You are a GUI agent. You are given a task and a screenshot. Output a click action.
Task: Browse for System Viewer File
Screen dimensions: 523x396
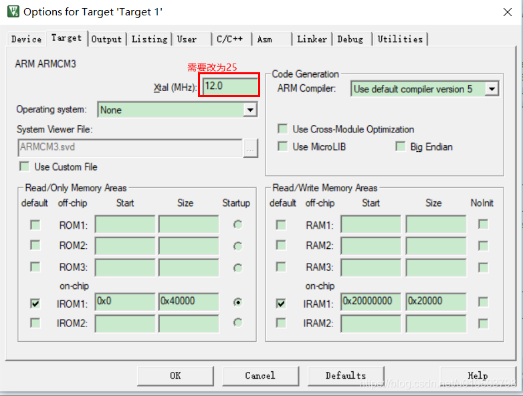[x=251, y=148]
